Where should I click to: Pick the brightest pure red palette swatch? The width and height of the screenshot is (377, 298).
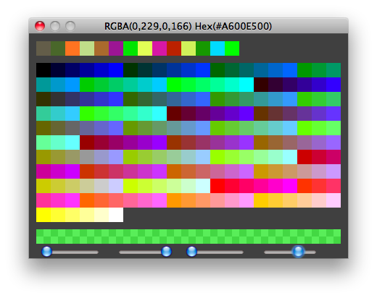pos(217,186)
